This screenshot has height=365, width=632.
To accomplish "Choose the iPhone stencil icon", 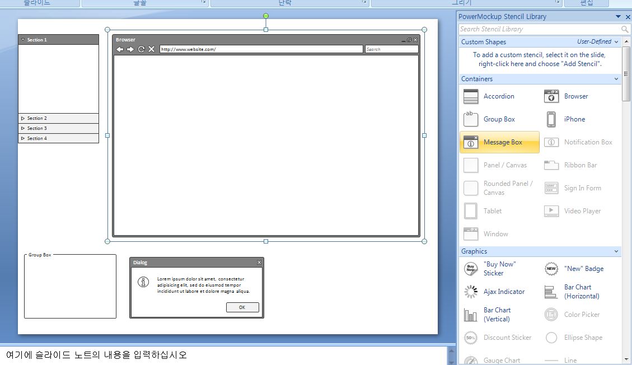I will [551, 119].
